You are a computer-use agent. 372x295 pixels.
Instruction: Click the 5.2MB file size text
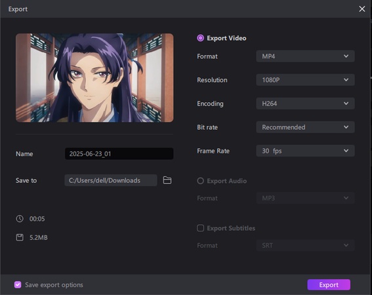pyautogui.click(x=39, y=237)
